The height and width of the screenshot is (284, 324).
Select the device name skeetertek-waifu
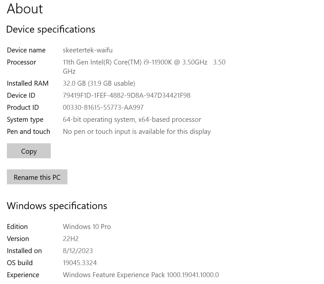88,50
